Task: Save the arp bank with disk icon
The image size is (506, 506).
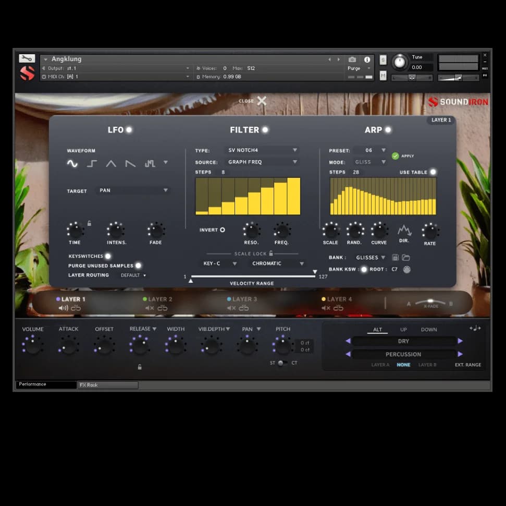Action: click(x=396, y=258)
